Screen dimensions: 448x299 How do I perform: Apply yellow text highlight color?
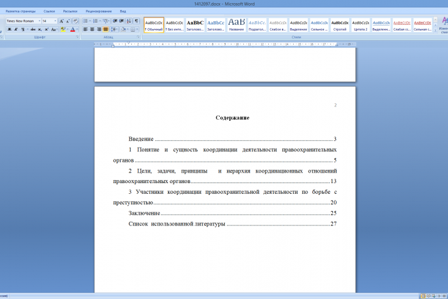point(63,29)
